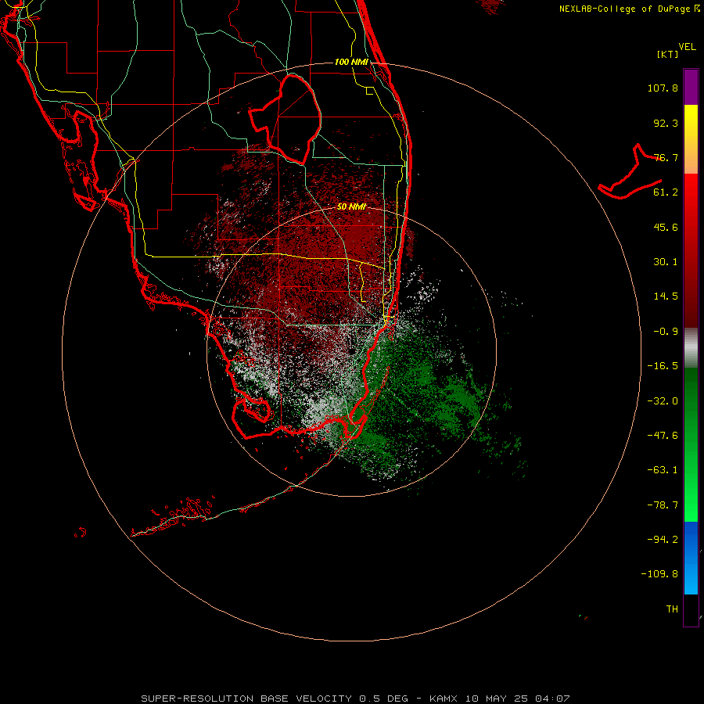Click the -16.5 legend value
Viewport: 704px width, 704px height.
click(x=663, y=366)
